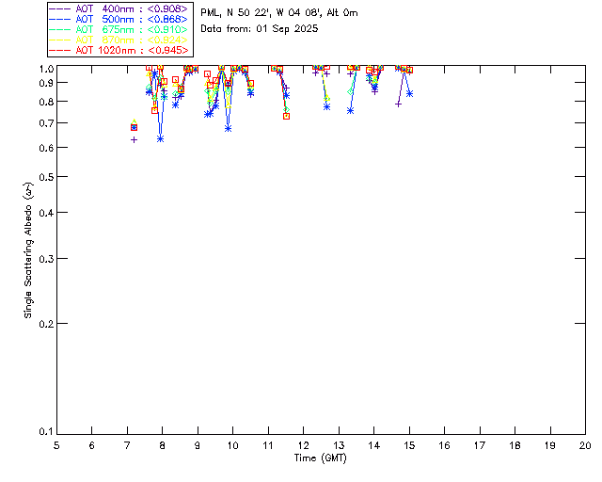Screen dimensions: 602x482
Task: Click the AOT 675nm green legend entry
Action: tap(119, 29)
